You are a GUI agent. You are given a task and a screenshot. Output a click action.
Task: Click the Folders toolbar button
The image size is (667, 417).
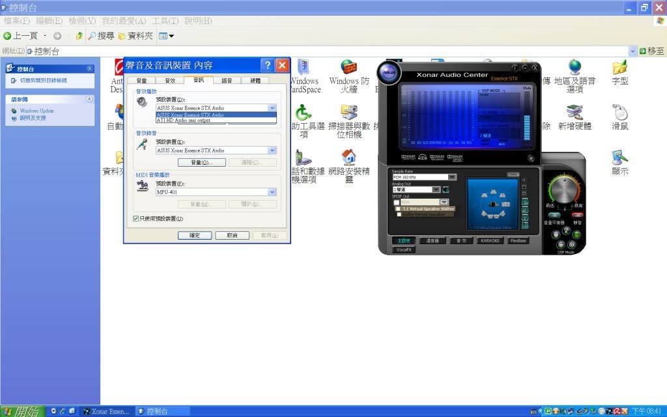click(x=135, y=36)
